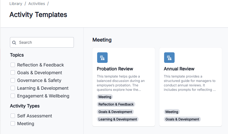Click Reflection & Feedback tag on Probation Review
228x134 pixels.
tap(116, 104)
